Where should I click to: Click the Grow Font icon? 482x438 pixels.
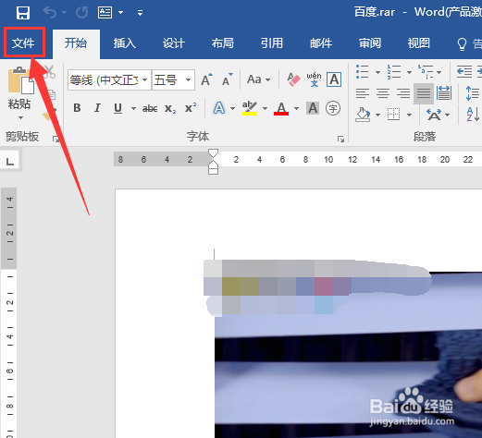(x=206, y=79)
